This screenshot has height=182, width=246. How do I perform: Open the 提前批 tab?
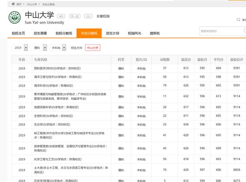(155, 33)
